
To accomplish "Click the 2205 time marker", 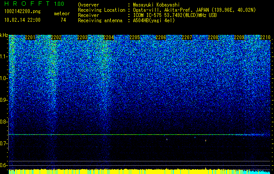I will [135, 37].
